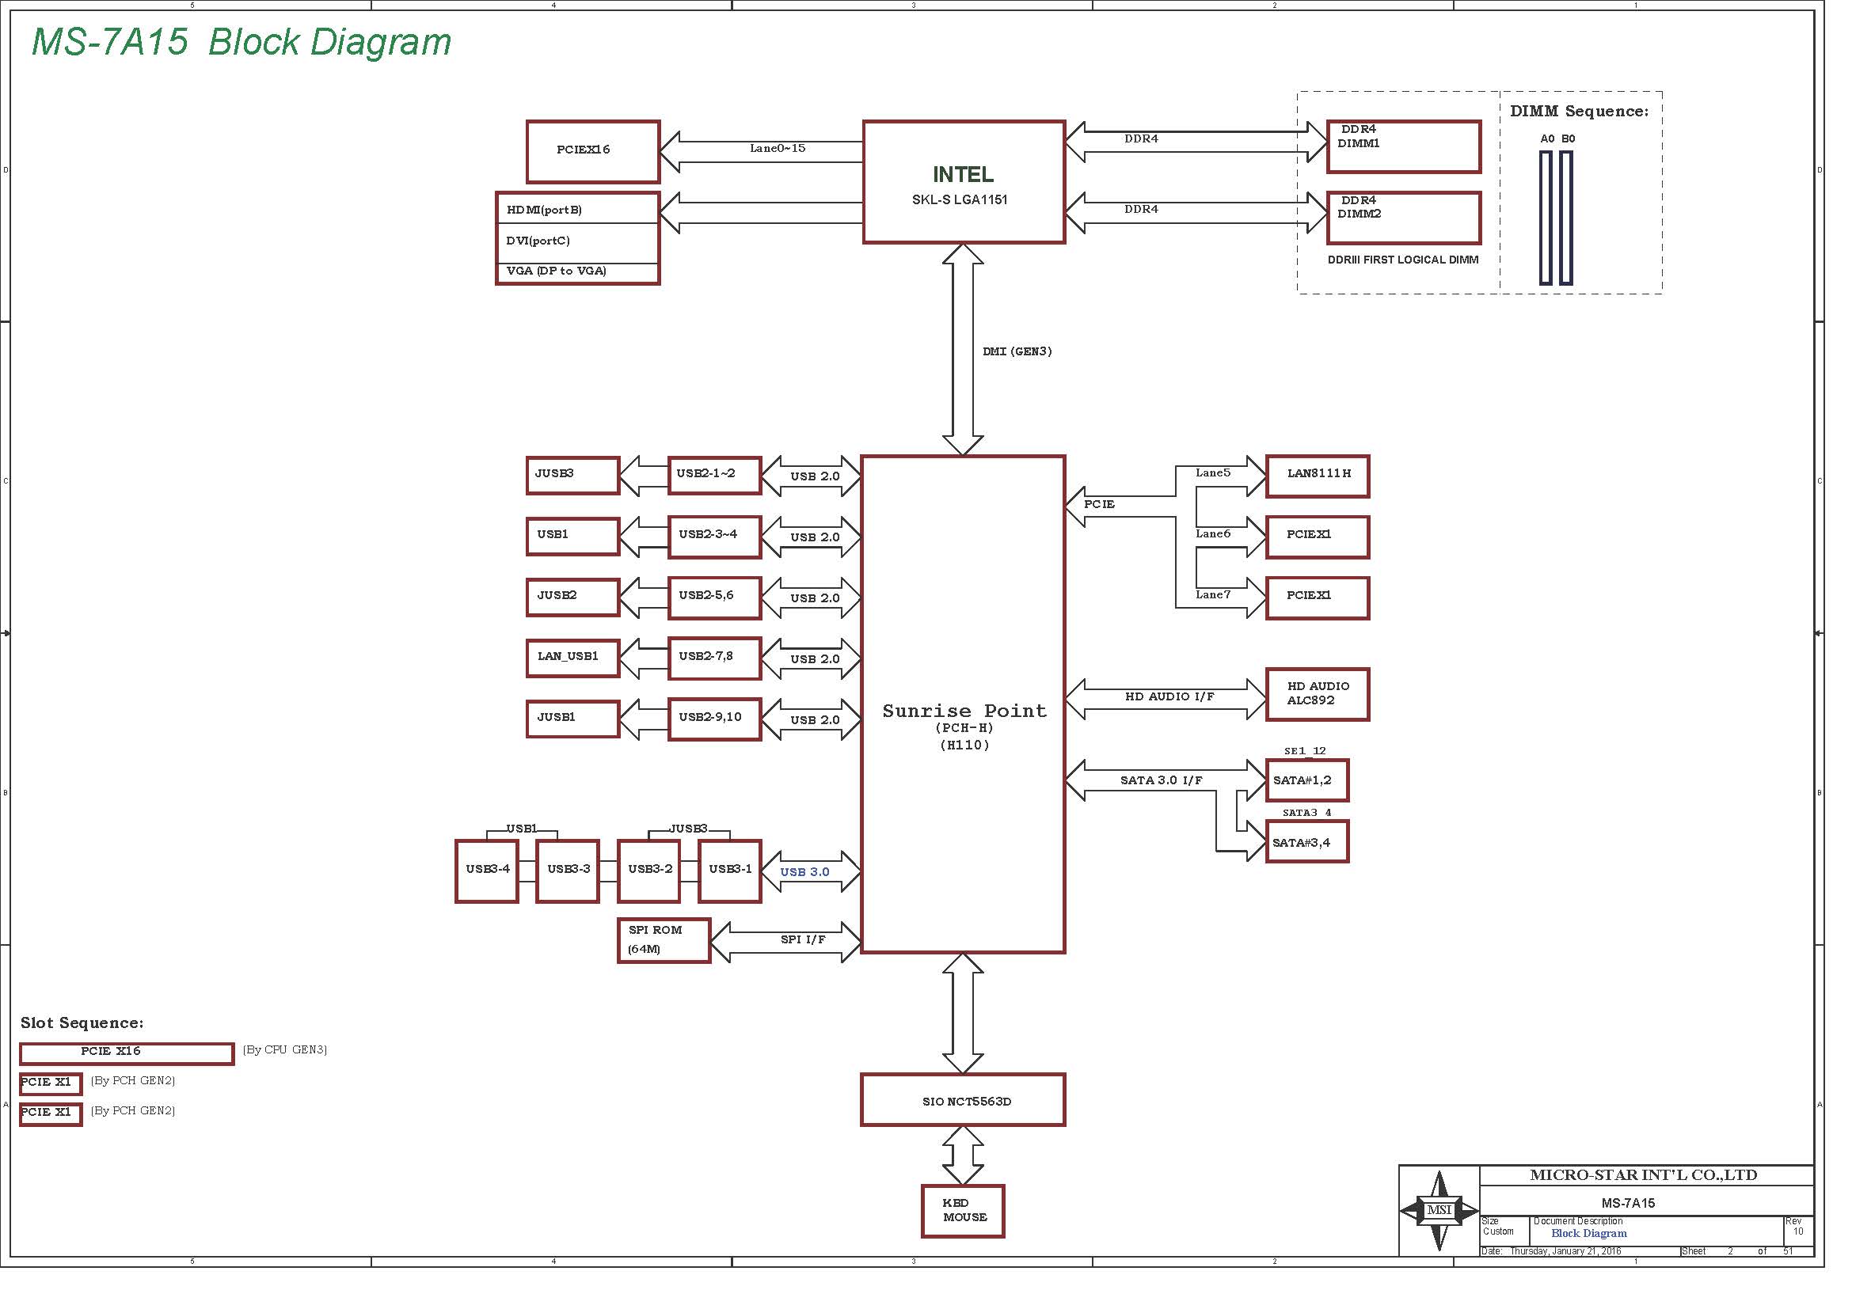Select the USB3-3 block
Screen dimensions: 1852x1309
[568, 871]
